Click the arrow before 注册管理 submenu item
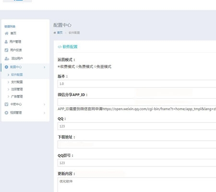 click(x=8, y=90)
